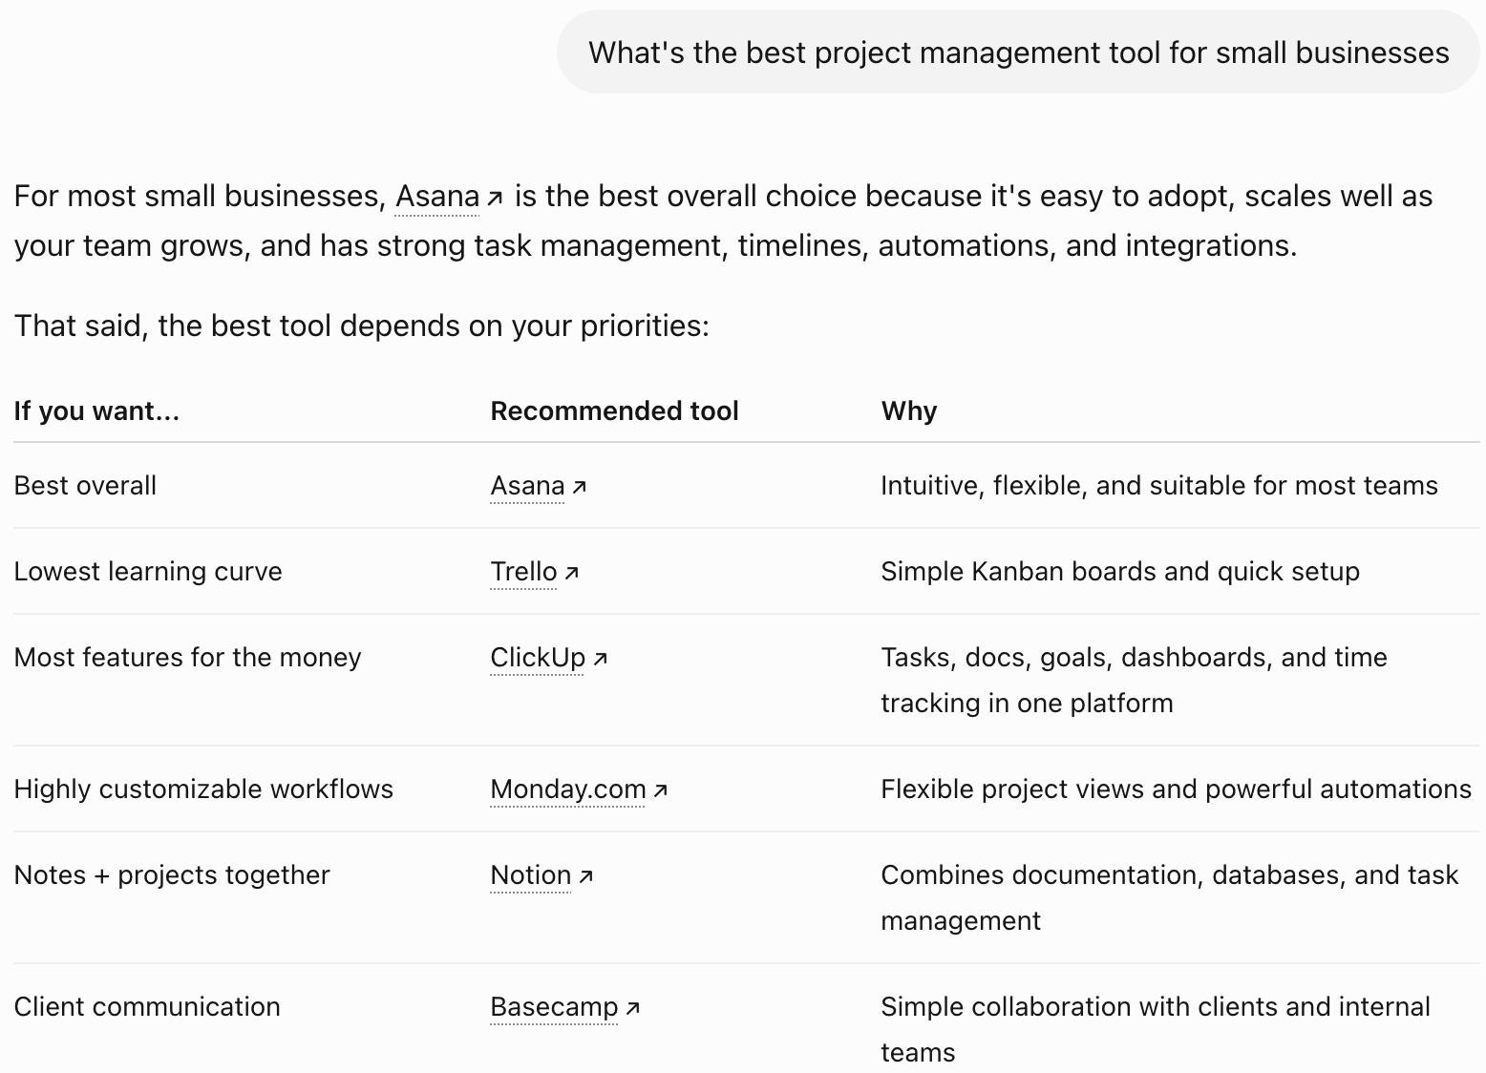Open the ClickUp link
Viewport: 1486px width, 1073px height.
tap(538, 658)
